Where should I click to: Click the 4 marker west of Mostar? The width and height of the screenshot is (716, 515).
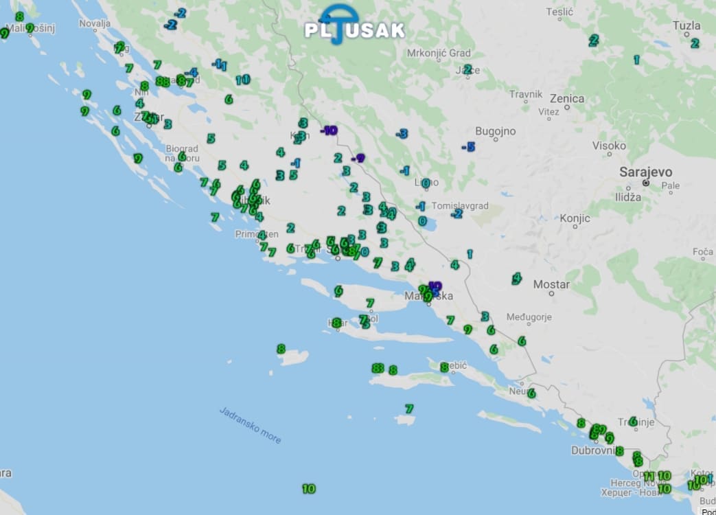pos(516,278)
